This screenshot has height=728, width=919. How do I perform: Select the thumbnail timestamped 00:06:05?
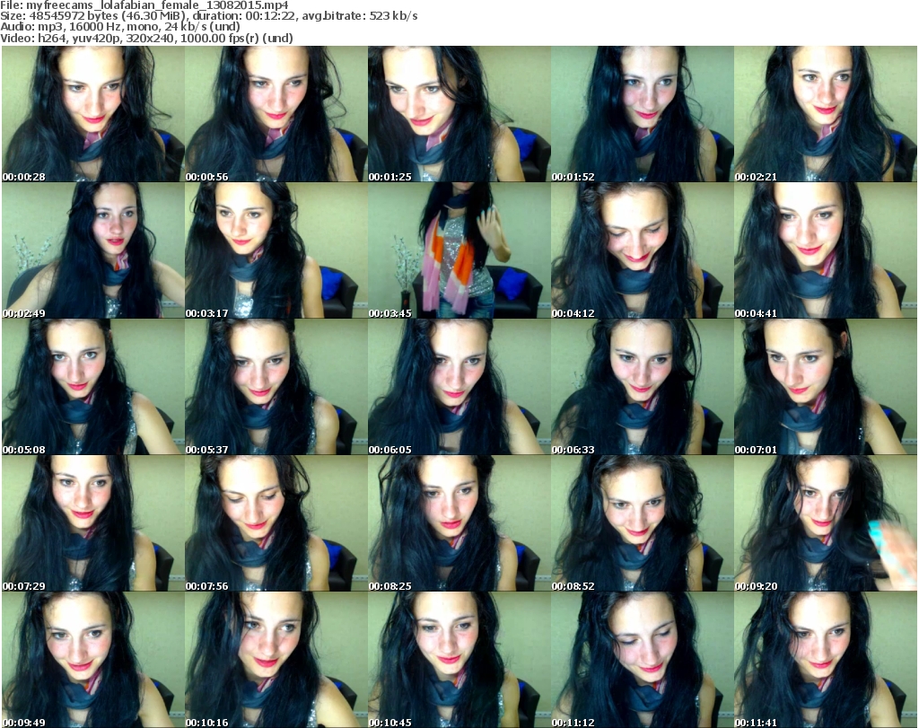(459, 387)
